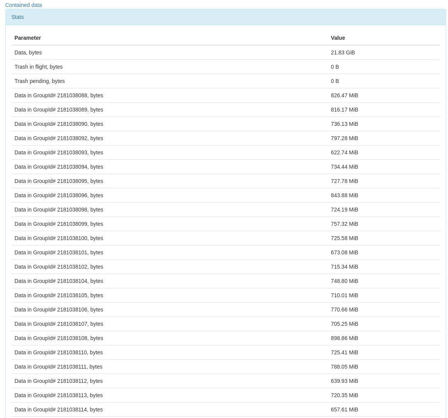Screen dimensions: 448x418
Task: Click the 843.88 MiB value
Action: coord(344,195)
